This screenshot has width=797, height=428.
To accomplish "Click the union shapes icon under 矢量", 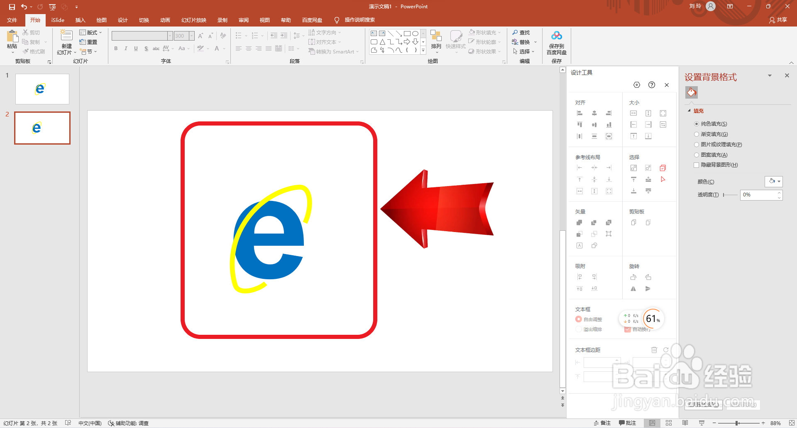I will (579, 222).
